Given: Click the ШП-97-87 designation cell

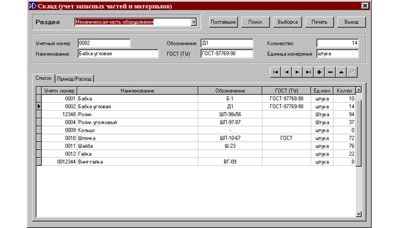Looking at the screenshot, I should [x=230, y=122].
